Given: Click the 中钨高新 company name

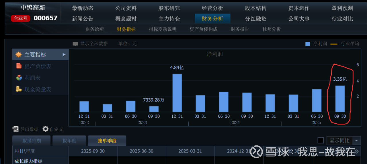Looking at the screenshot, I should [33, 8].
